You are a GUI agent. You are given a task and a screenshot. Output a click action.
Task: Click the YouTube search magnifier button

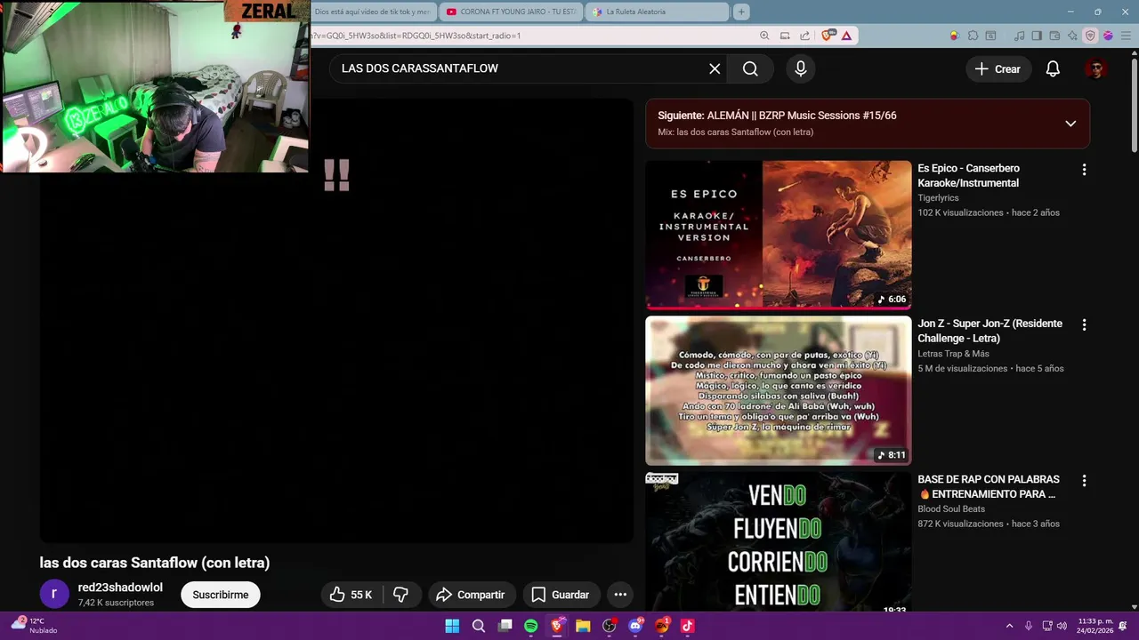click(750, 68)
